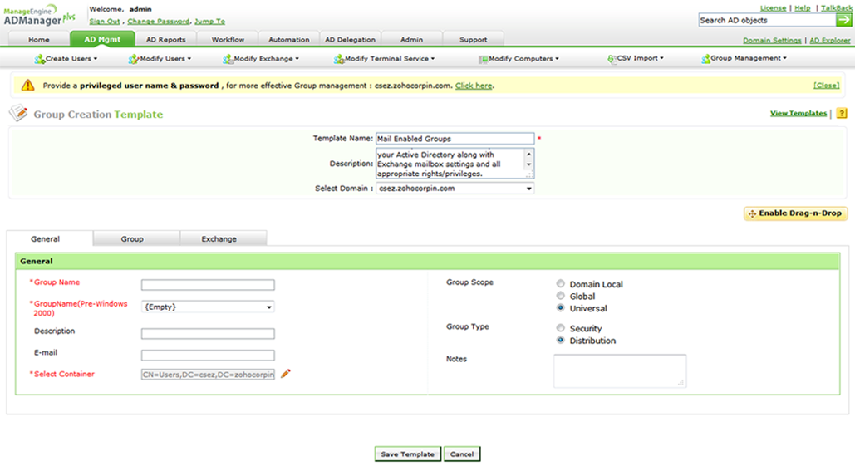The image size is (855, 466).
Task: Click the Modify Exchange toolbar icon
Action: [228, 59]
